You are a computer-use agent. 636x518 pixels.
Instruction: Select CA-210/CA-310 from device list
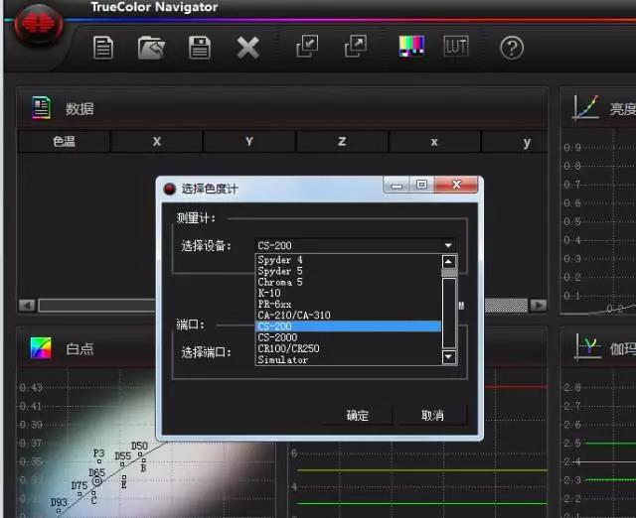coord(348,316)
